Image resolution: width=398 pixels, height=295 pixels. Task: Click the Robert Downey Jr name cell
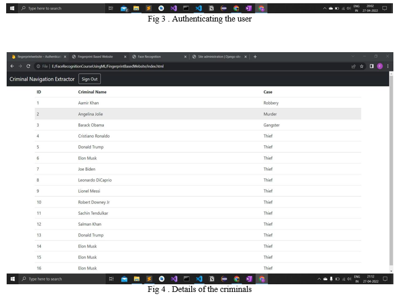tap(94, 202)
